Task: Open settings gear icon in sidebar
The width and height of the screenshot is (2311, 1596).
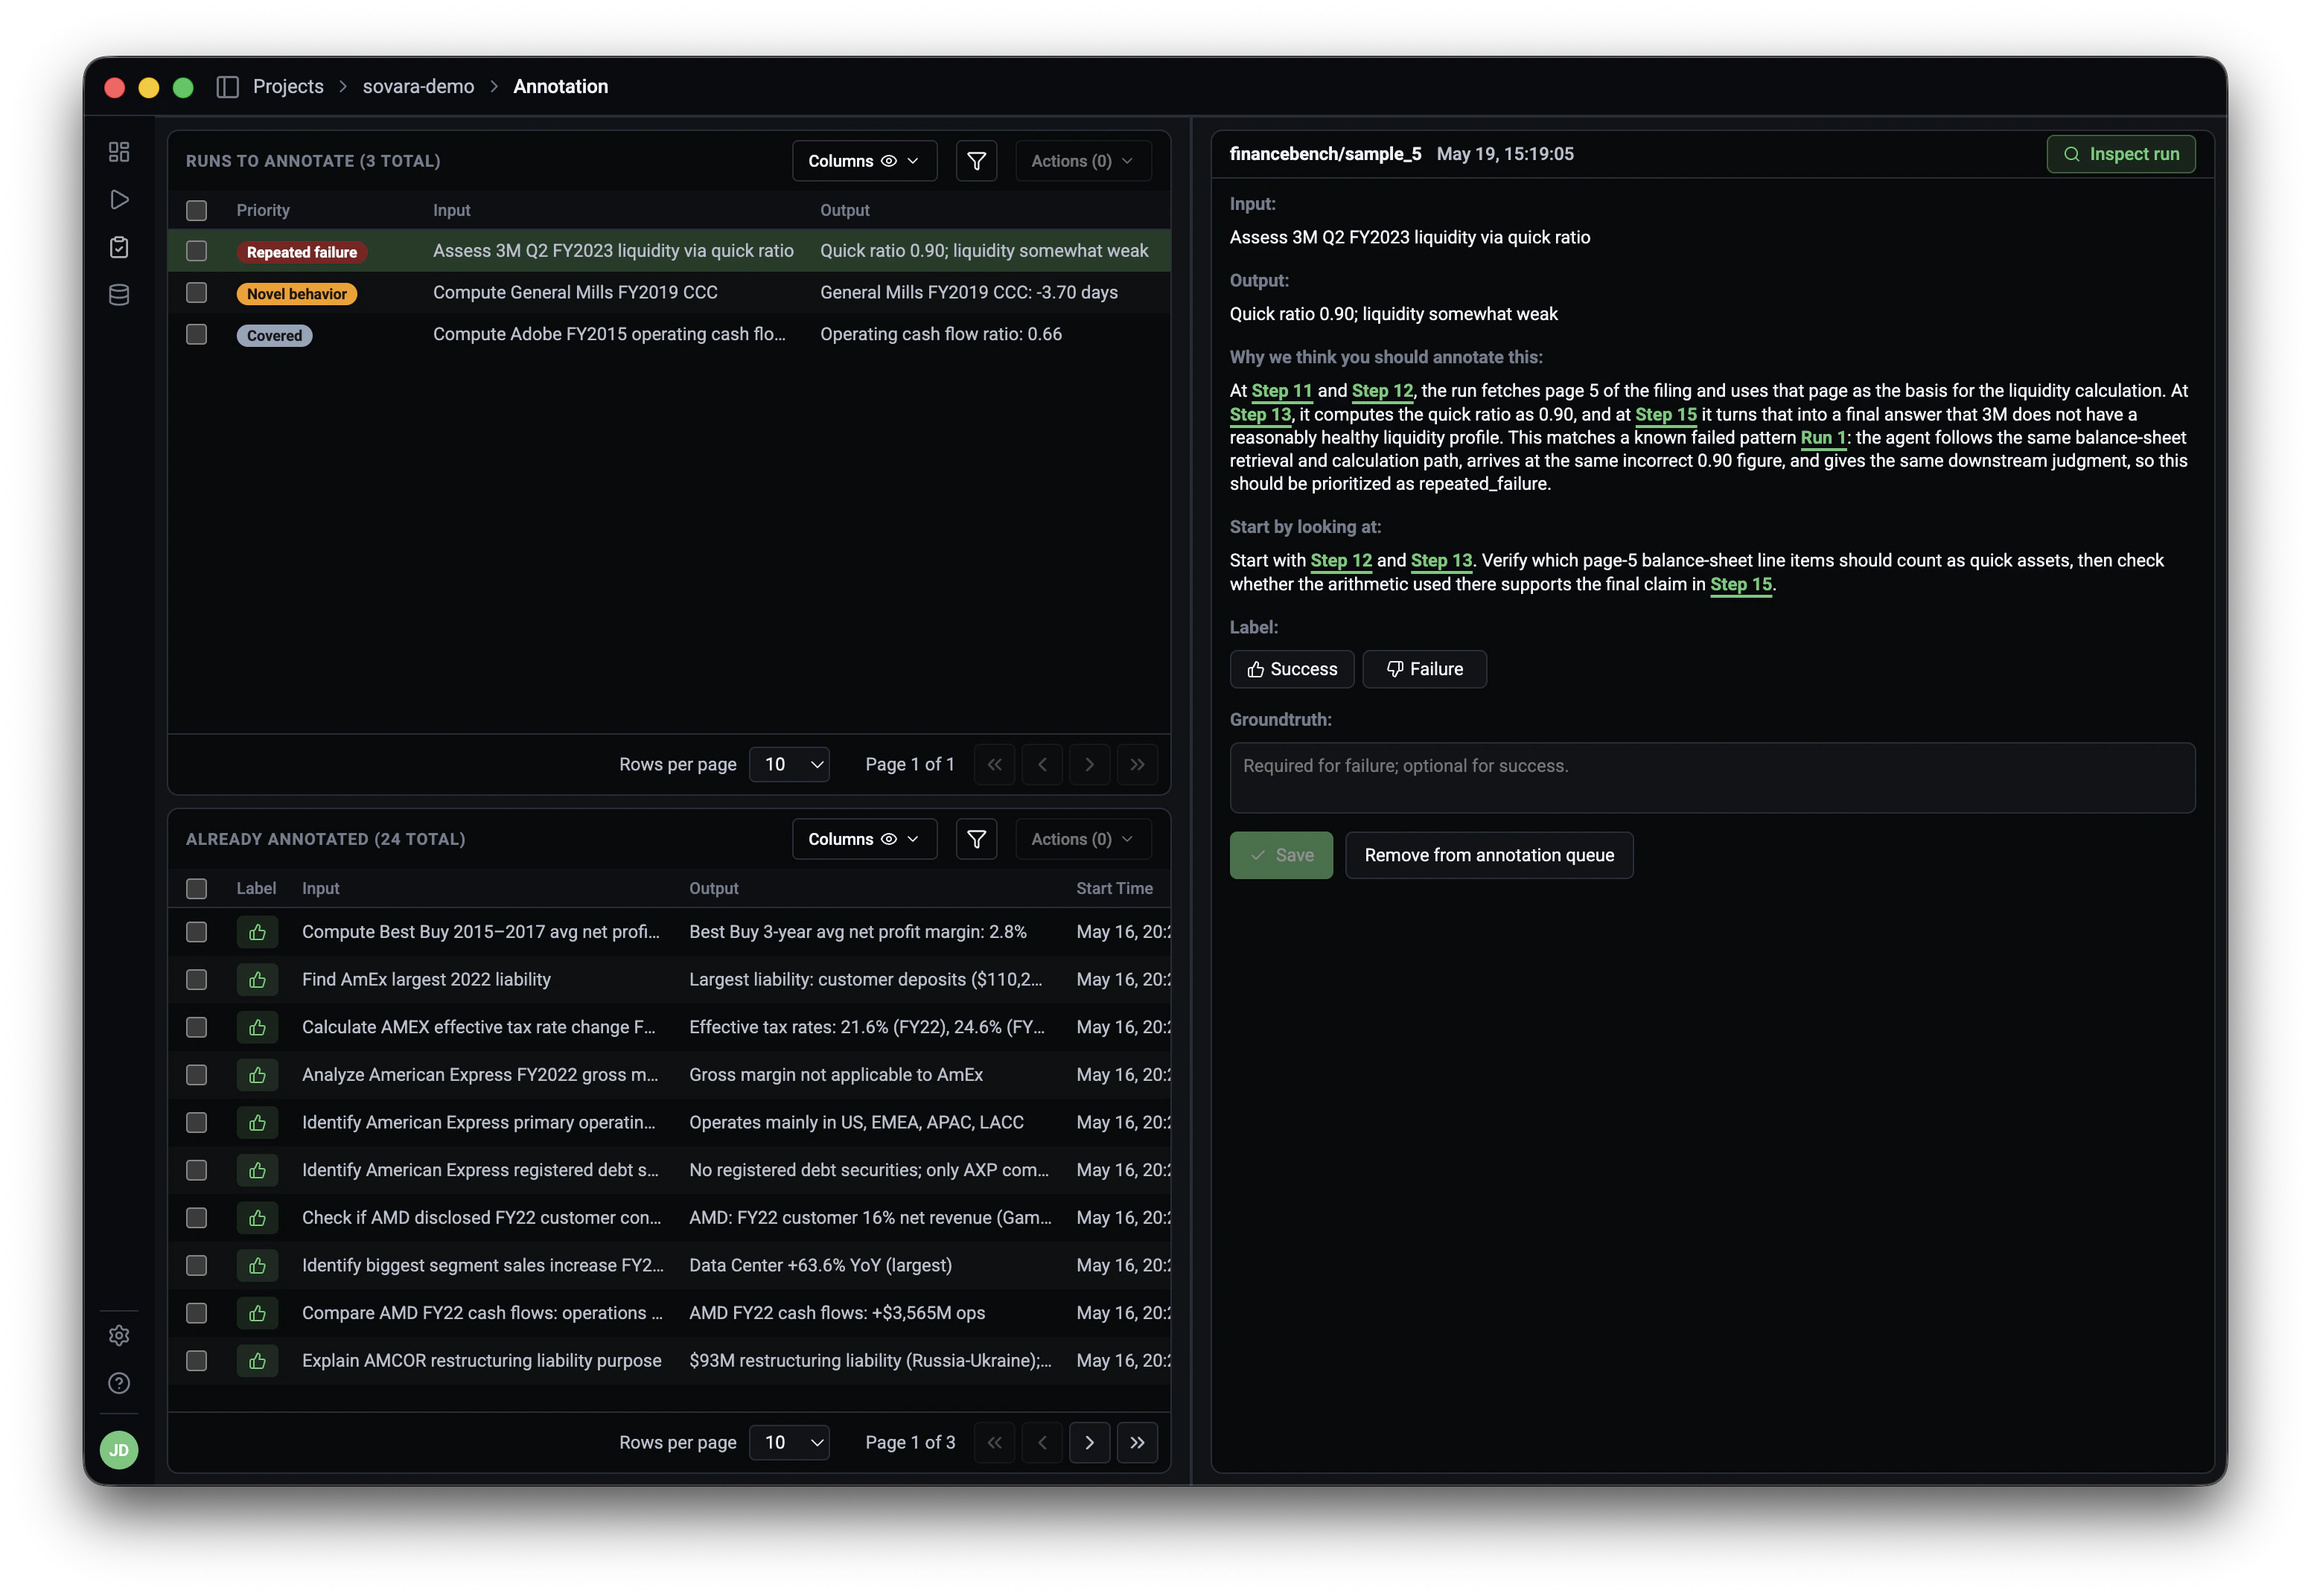Action: pos(119,1335)
